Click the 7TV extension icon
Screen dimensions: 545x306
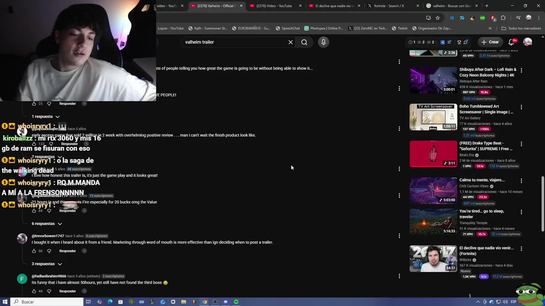pos(462,18)
